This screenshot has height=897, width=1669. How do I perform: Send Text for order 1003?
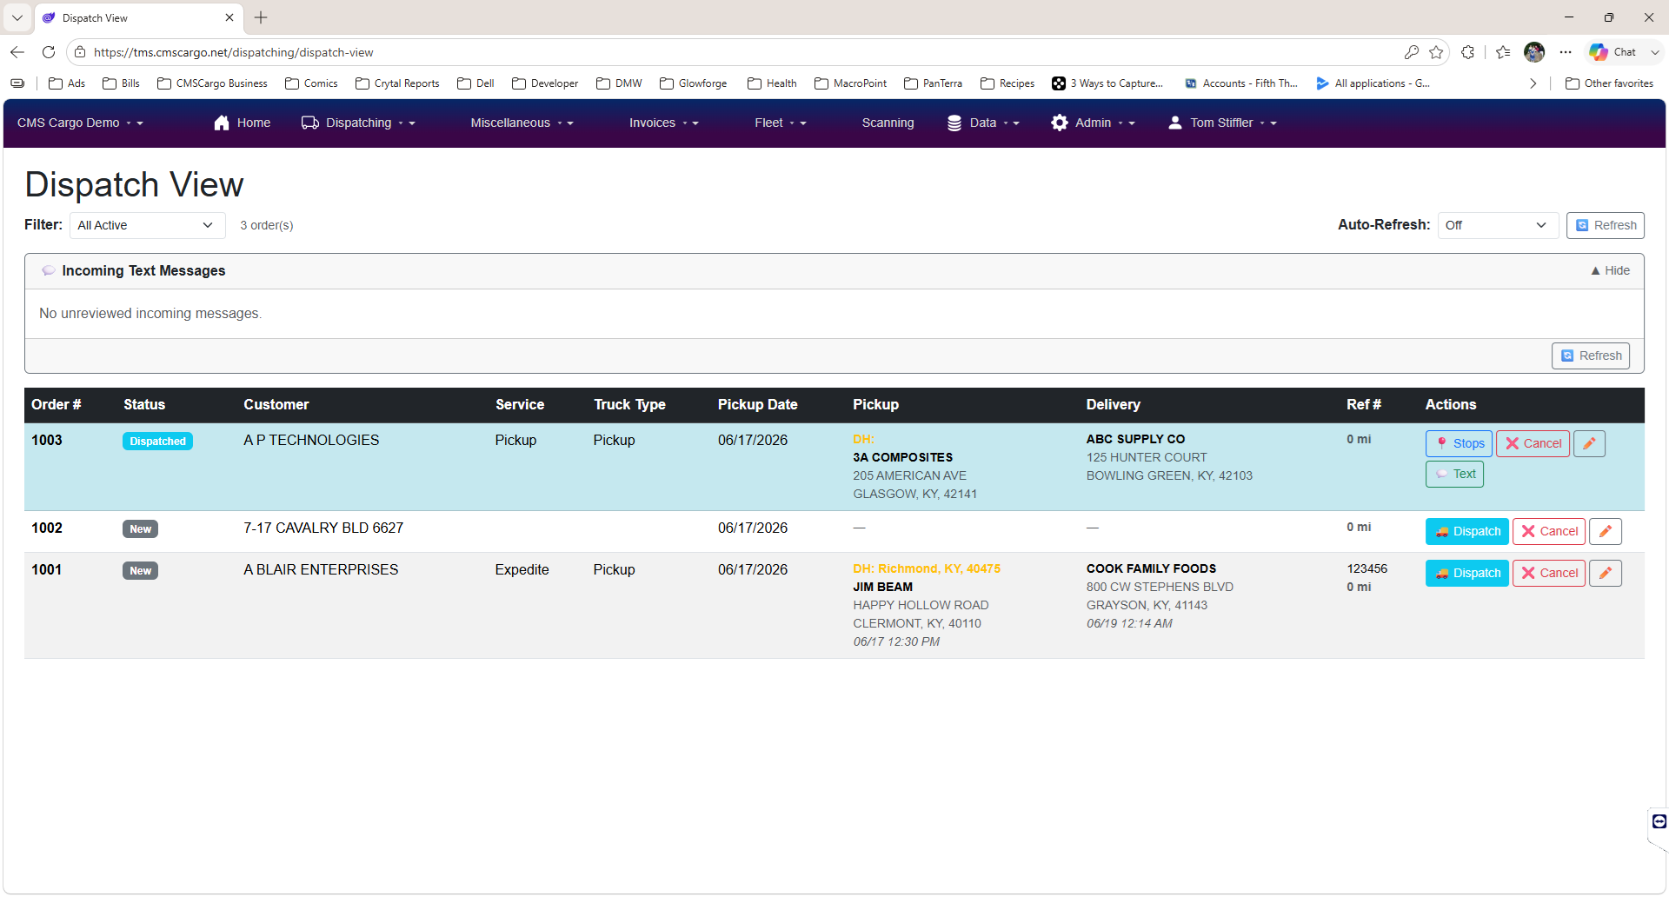point(1454,474)
